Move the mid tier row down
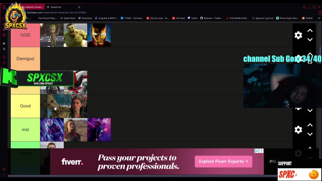 (x=310, y=134)
